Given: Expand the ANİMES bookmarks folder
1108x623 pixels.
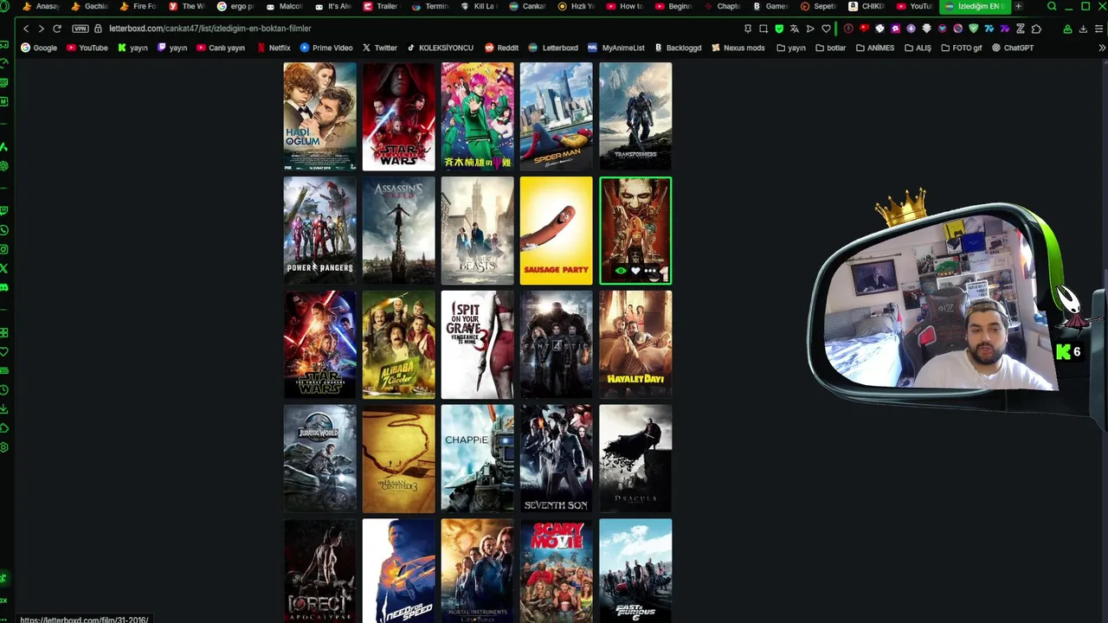Looking at the screenshot, I should (x=875, y=48).
